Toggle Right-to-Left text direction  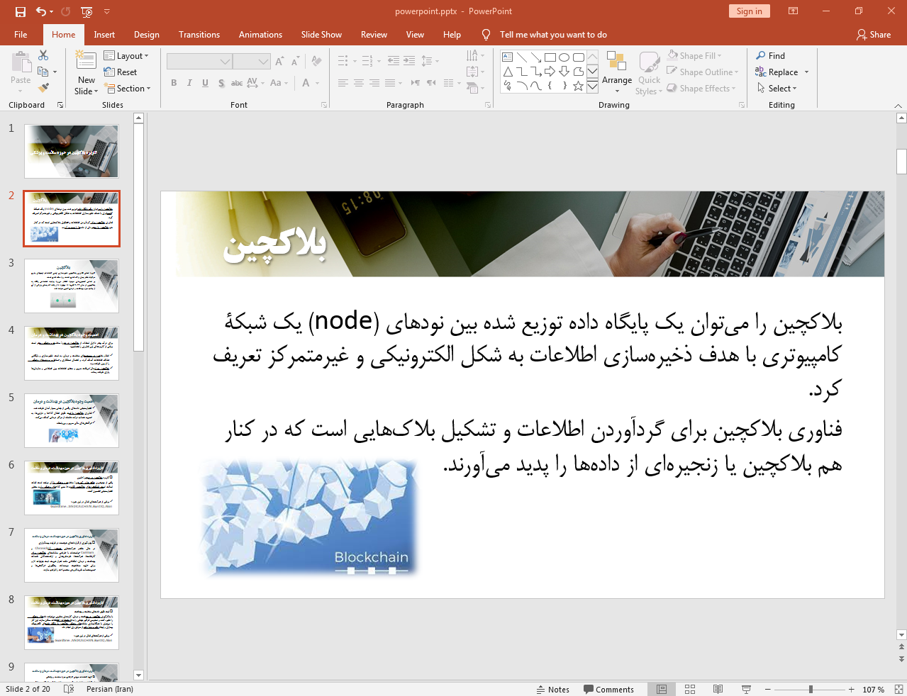431,83
